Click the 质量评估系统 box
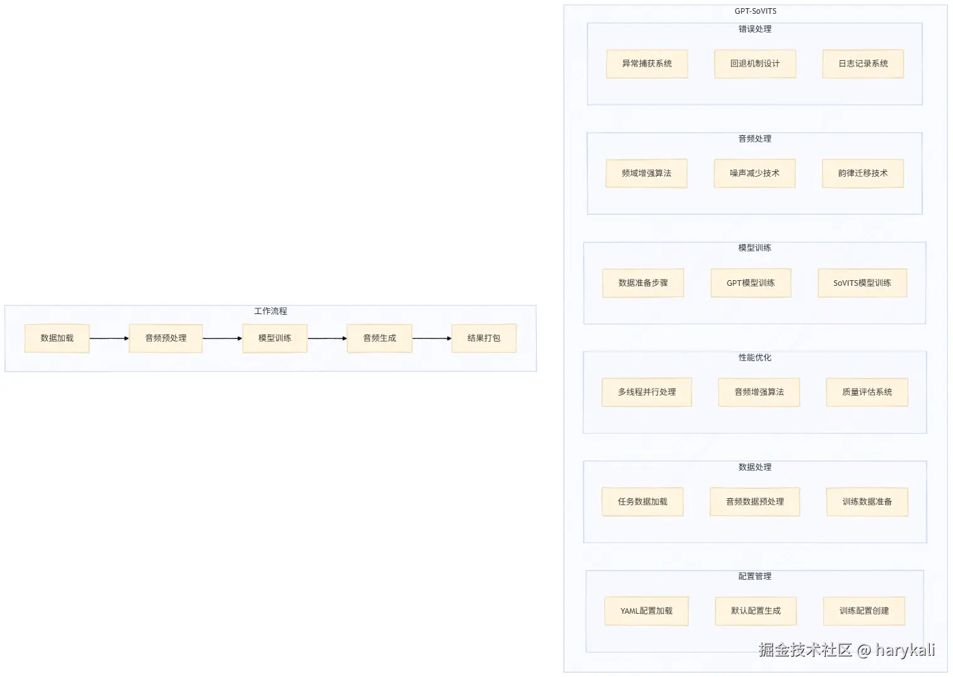The image size is (953, 677). tap(867, 392)
